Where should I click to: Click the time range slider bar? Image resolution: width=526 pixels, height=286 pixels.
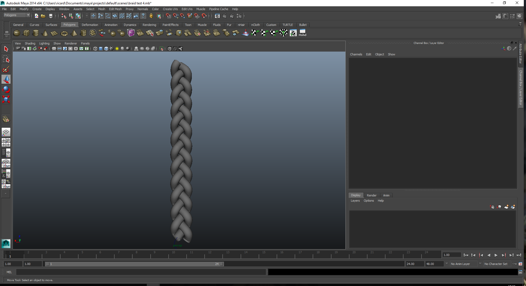[134, 264]
